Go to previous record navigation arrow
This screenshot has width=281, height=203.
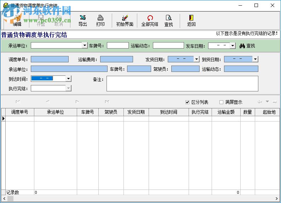47,102
